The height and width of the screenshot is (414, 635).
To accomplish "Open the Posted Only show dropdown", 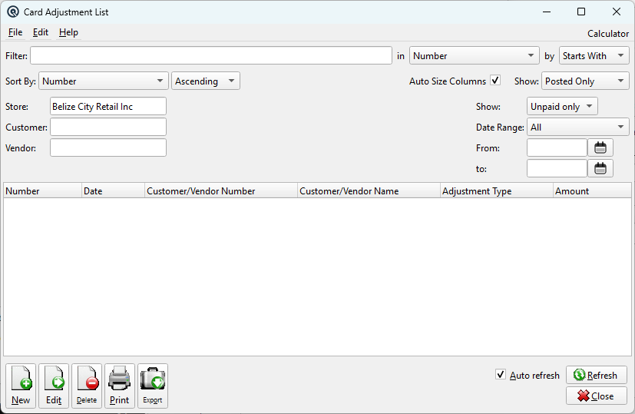I will [585, 81].
